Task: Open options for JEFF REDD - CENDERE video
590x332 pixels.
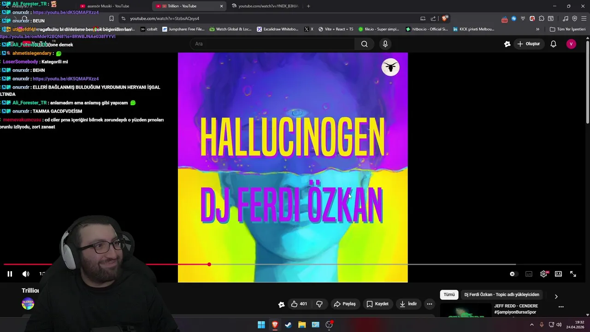Action: pos(561,307)
